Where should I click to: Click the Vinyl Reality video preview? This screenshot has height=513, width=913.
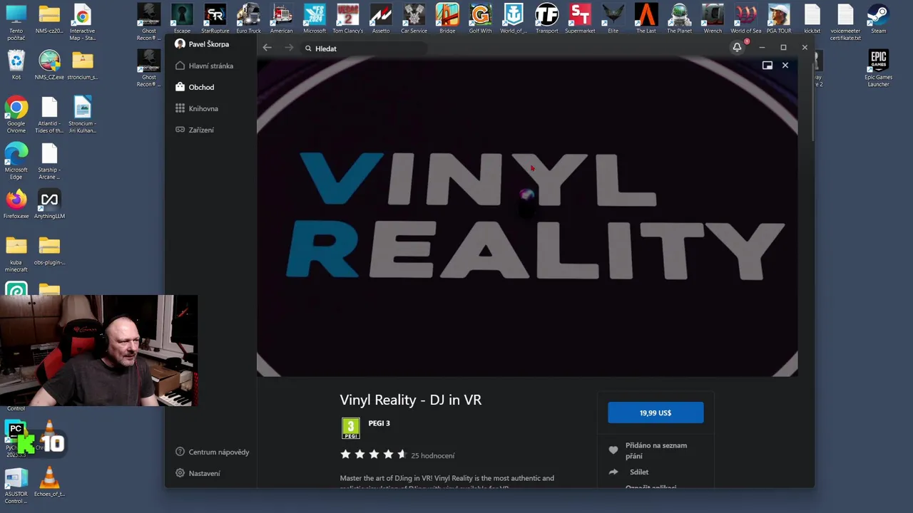(x=527, y=217)
